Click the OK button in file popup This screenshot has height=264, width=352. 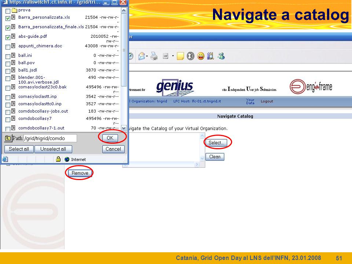[x=110, y=138]
